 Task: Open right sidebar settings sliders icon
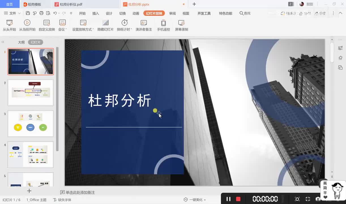click(x=340, y=48)
